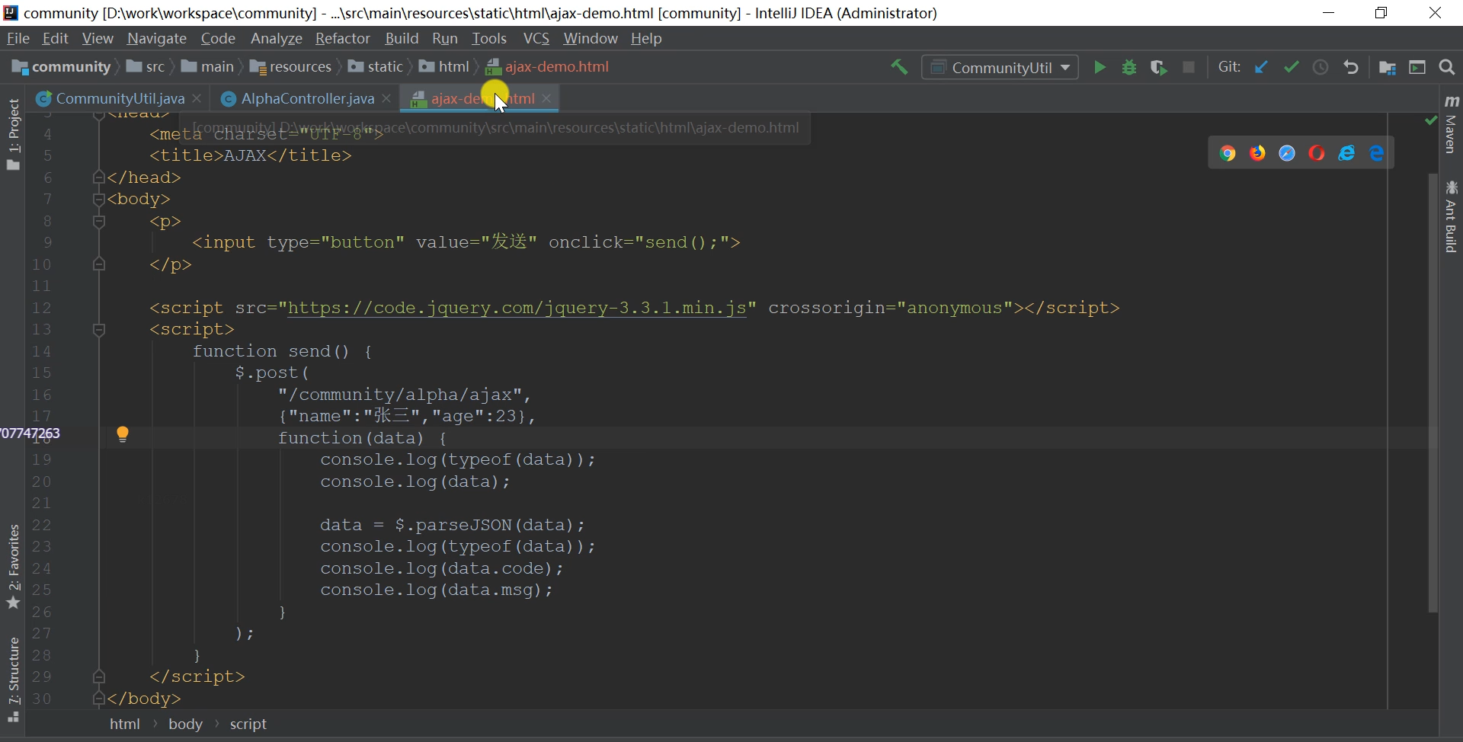This screenshot has height=742, width=1463.
Task: Click the window frame icon beside search
Action: [x=1417, y=67]
